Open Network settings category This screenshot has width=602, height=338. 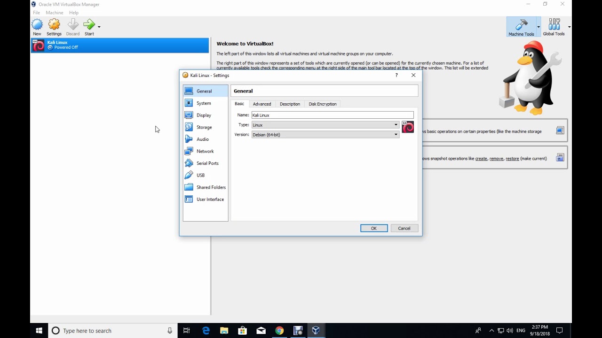[206, 151]
